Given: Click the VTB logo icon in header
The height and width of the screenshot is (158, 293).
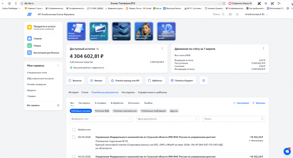Looking at the screenshot, I should point(29,14).
